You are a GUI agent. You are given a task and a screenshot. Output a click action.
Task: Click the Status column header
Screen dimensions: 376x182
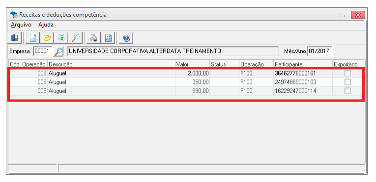(224, 64)
